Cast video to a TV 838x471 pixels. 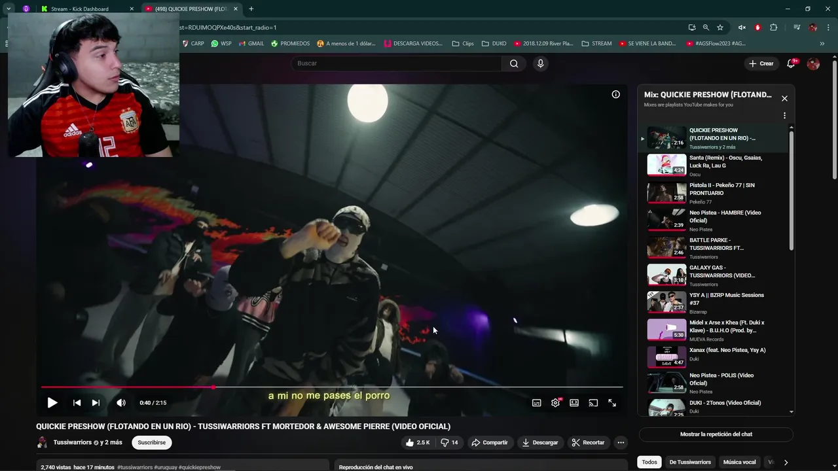click(x=593, y=403)
